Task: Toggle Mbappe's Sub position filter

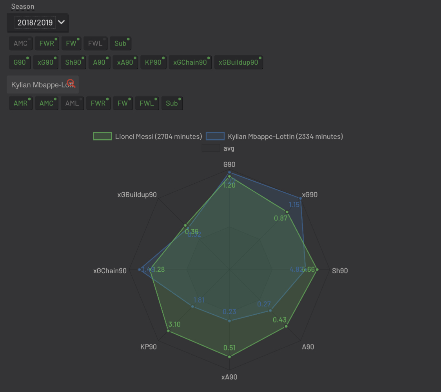Action: pos(172,103)
